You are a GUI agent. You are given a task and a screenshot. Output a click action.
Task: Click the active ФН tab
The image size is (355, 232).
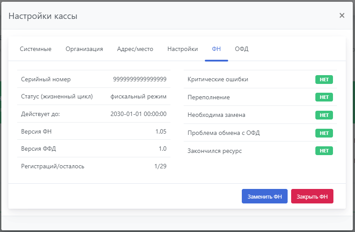216,49
